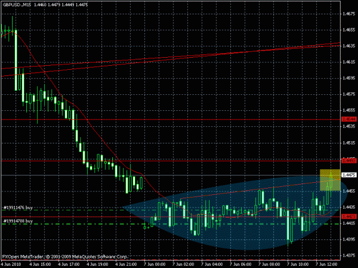Click the 1.4675 price axis label

point(349,14)
